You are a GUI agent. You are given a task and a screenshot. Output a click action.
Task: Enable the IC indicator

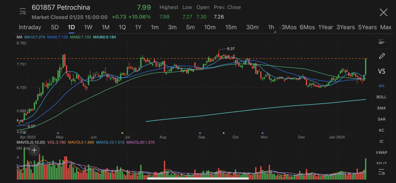(x=381, y=142)
